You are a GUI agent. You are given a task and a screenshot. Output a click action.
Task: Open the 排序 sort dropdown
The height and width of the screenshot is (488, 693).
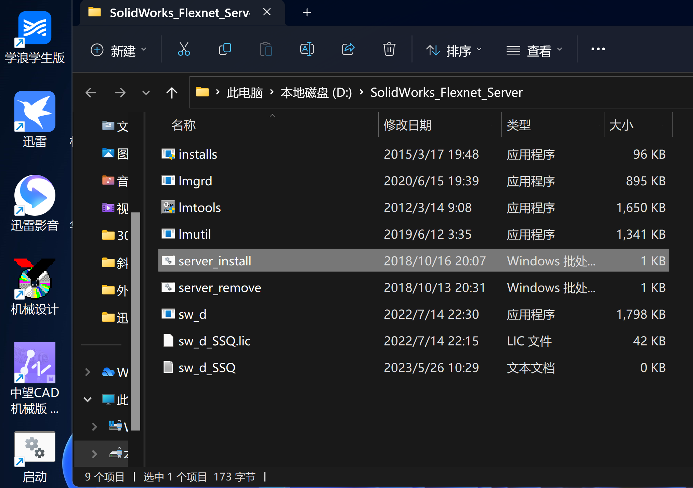click(454, 51)
